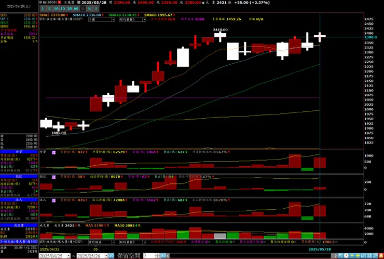
Task: Click the SMA60 1995.67 legend above chart
Action: pos(159,15)
